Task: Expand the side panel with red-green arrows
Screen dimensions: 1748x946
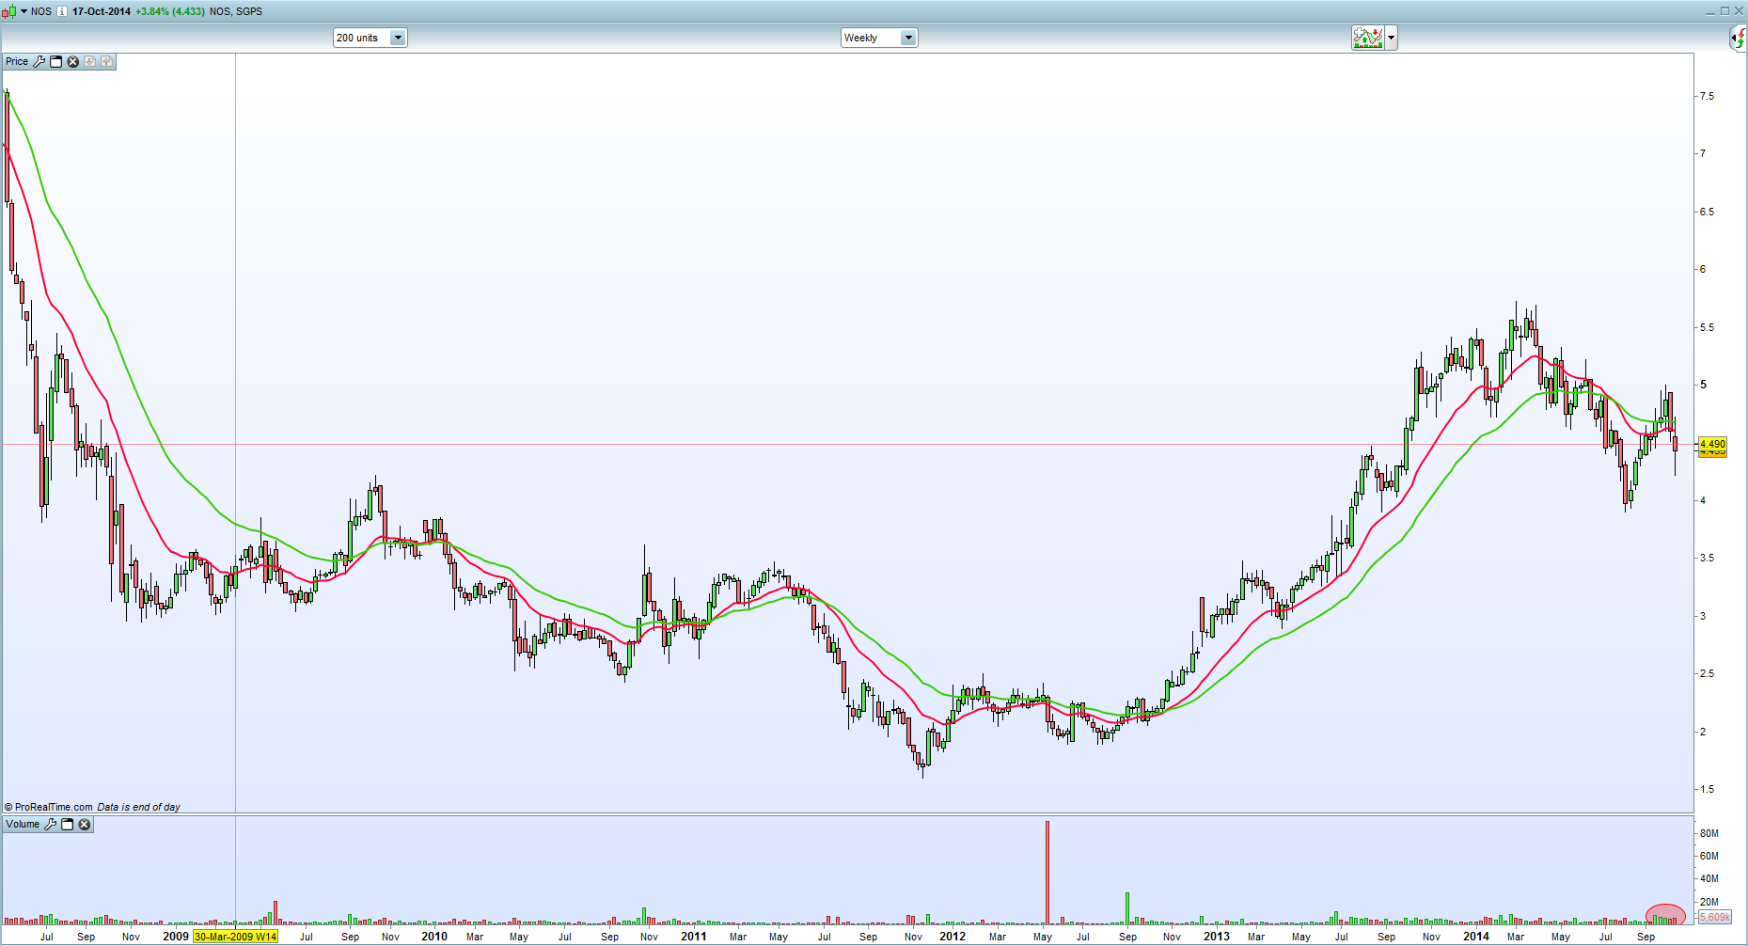Action: [1739, 38]
